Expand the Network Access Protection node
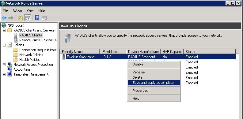Viewport: 243px width, 119px height. pyautogui.click(x=4, y=65)
